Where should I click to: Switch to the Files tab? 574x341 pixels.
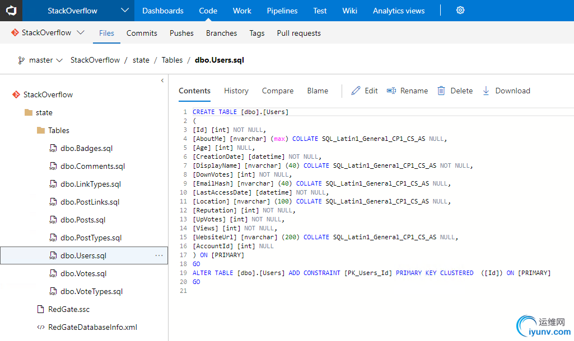[x=106, y=33]
